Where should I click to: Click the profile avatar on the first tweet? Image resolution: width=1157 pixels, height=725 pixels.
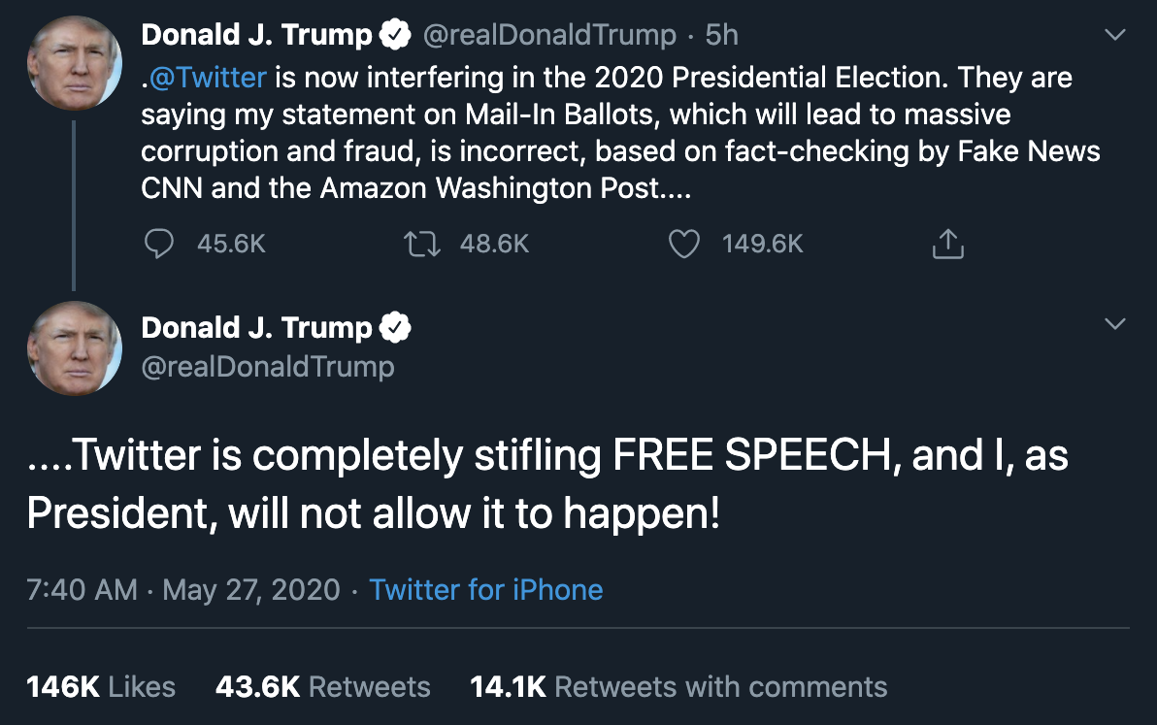click(x=75, y=62)
